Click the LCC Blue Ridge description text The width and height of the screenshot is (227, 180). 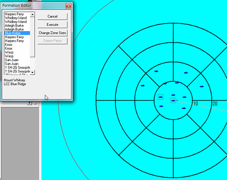pyautogui.click(x=15, y=84)
